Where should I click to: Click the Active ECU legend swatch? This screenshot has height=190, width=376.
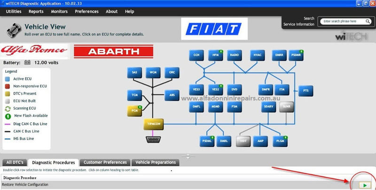(8, 79)
